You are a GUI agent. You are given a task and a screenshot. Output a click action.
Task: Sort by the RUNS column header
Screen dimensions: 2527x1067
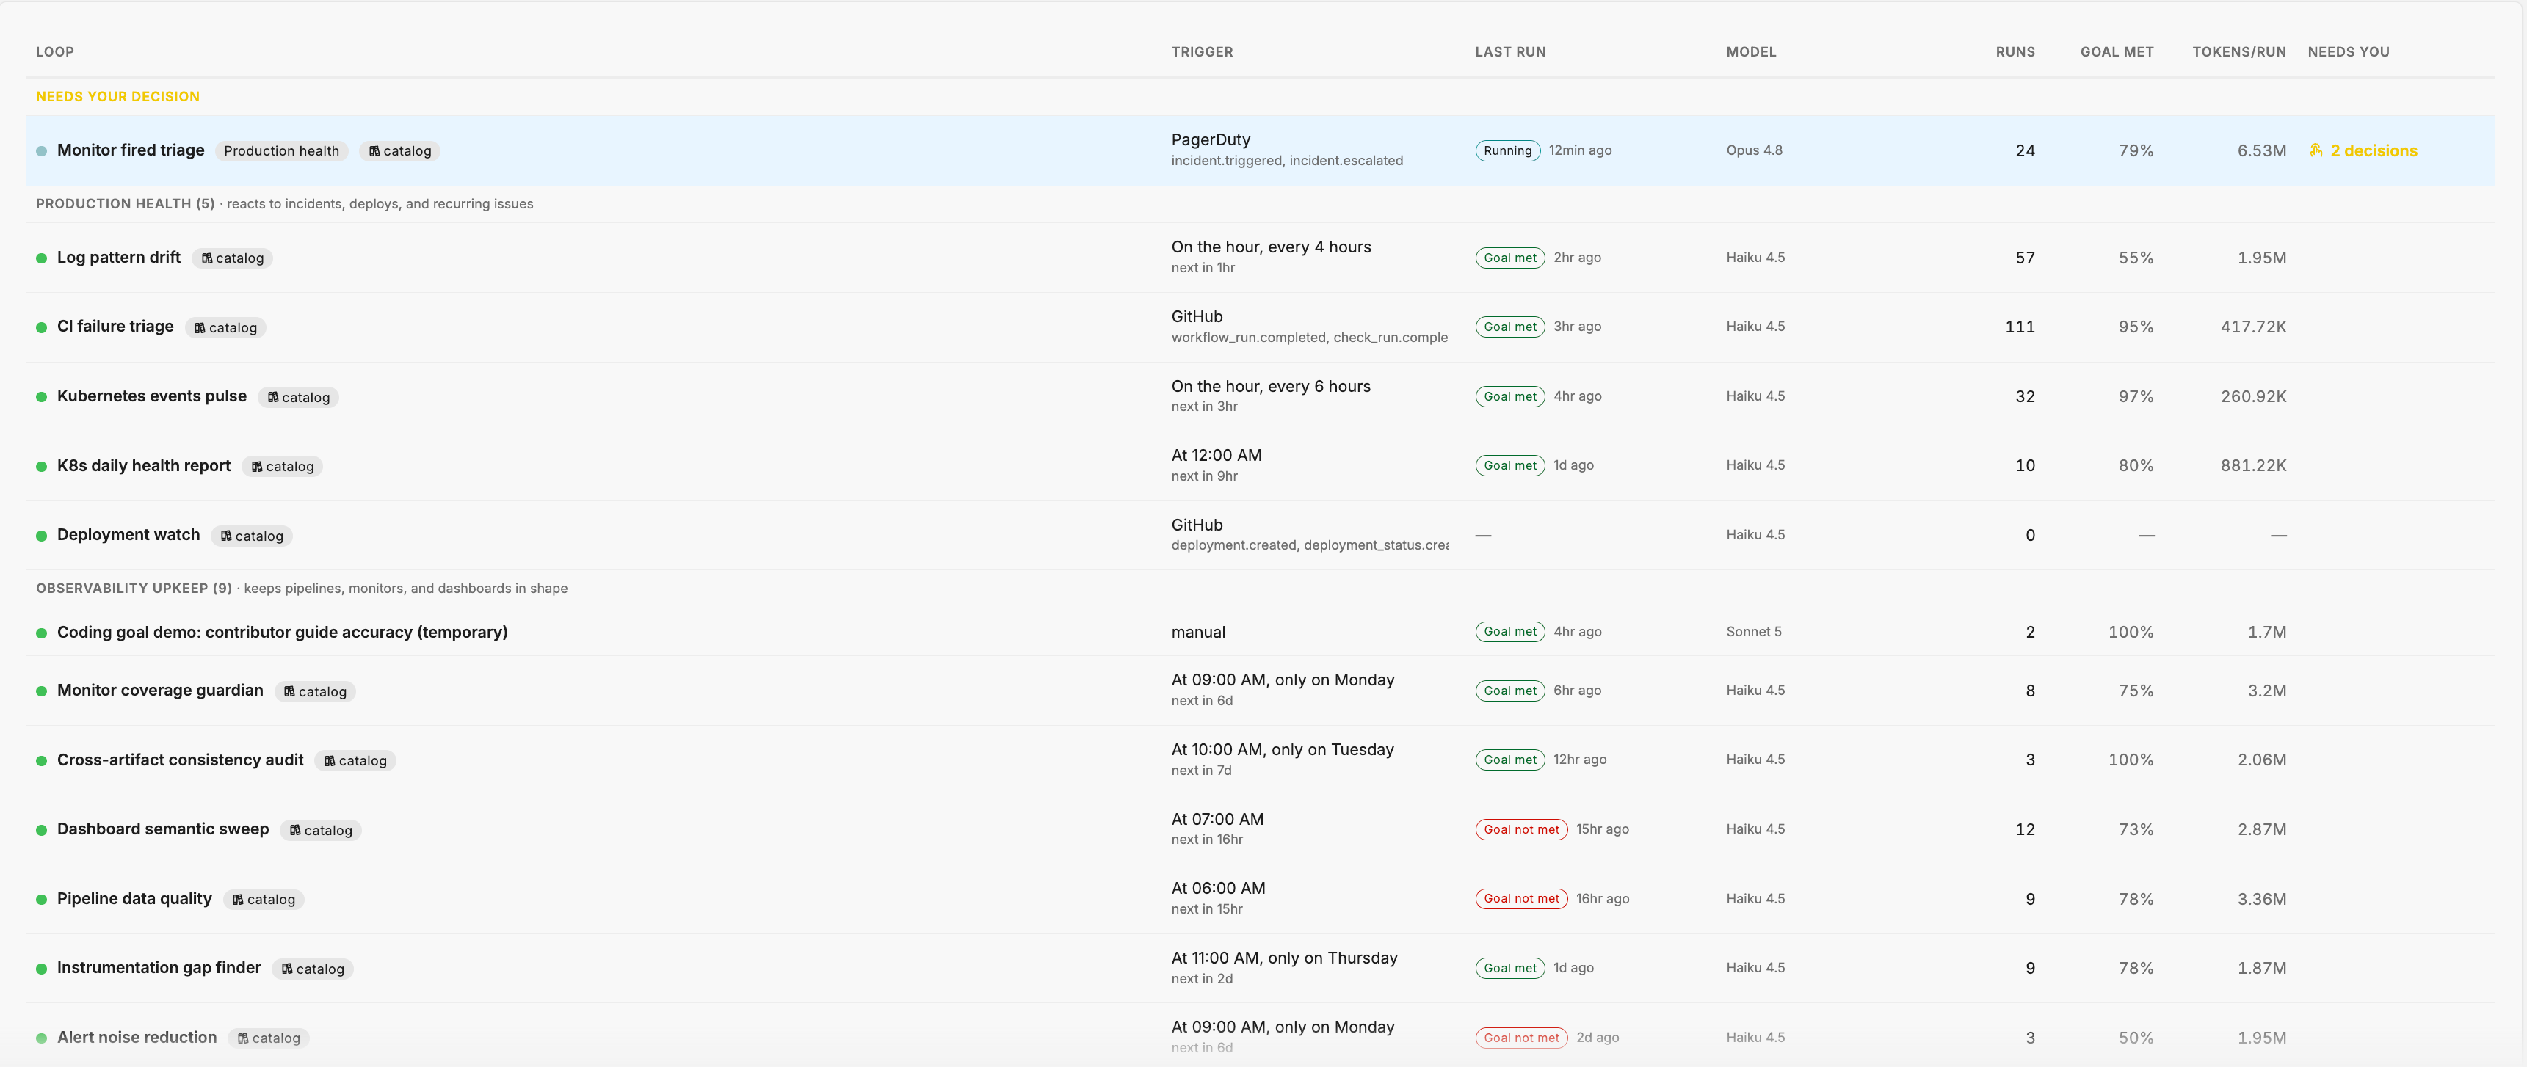(2015, 52)
